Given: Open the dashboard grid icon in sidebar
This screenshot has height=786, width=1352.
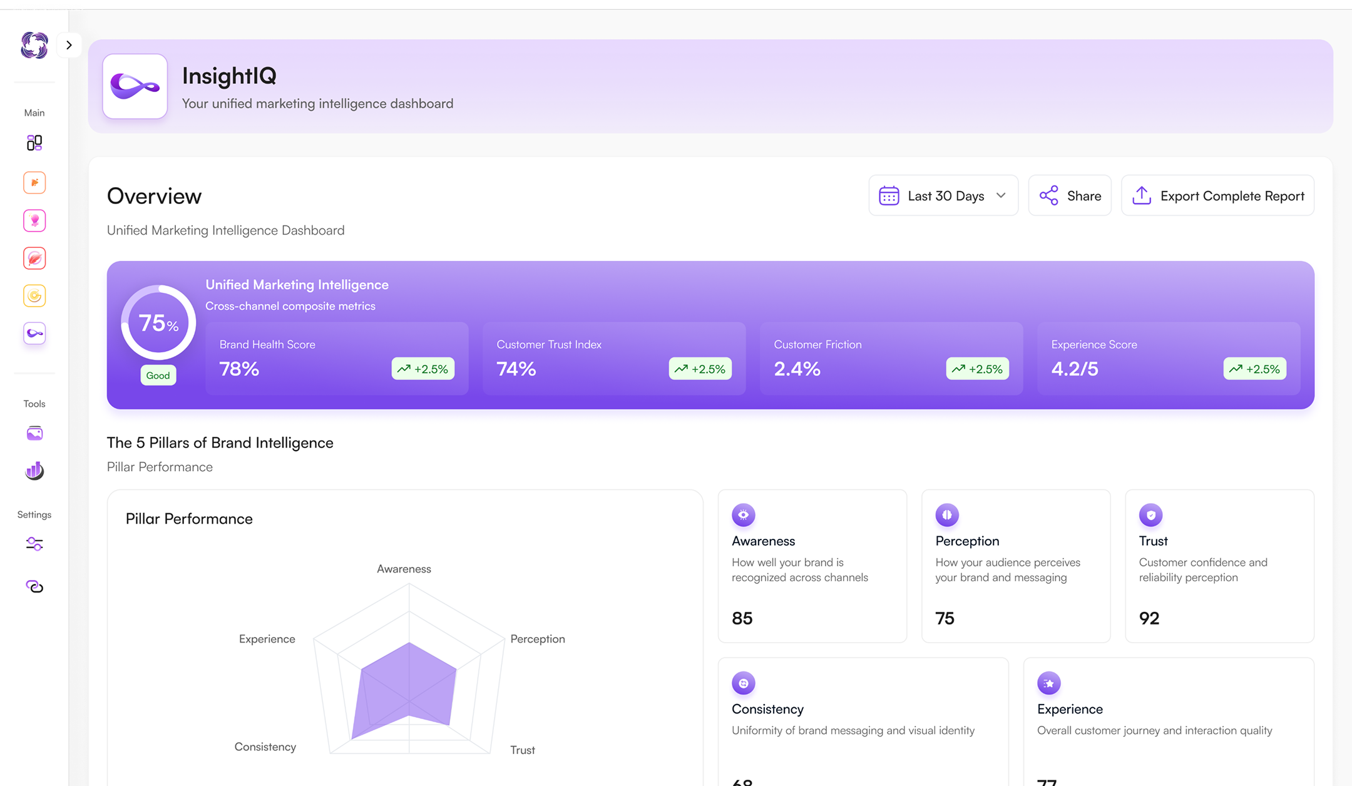Looking at the screenshot, I should (34, 143).
